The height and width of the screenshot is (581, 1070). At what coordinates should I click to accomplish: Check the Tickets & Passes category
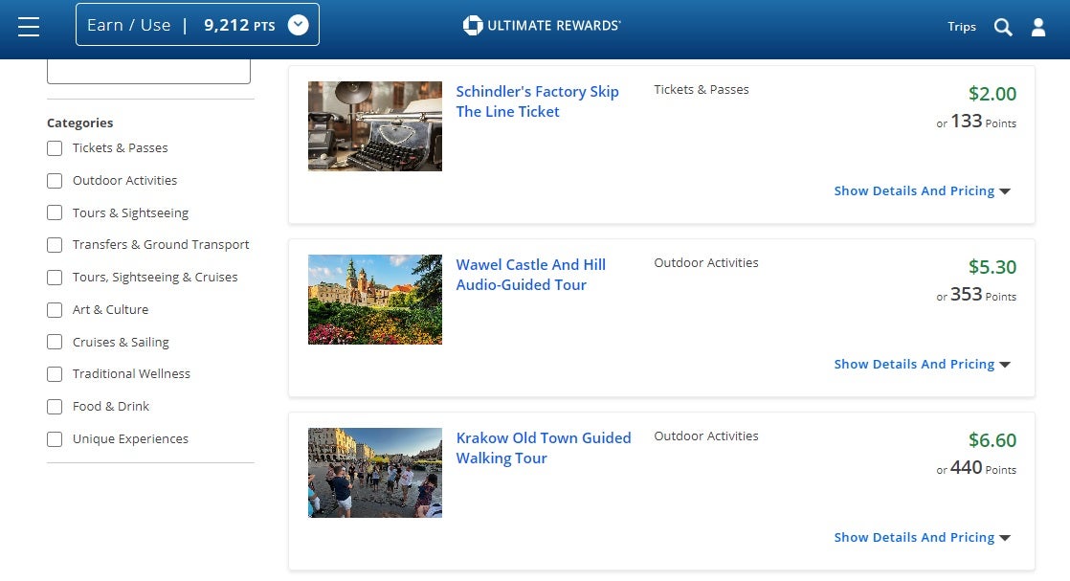[56, 148]
